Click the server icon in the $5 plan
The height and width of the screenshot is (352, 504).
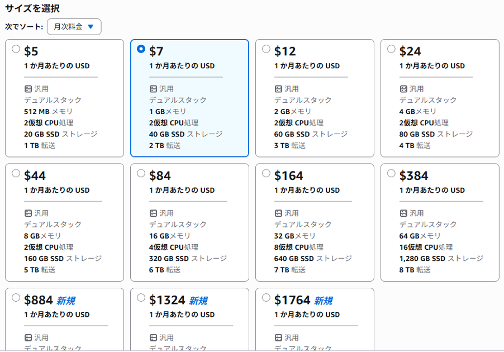pyautogui.click(x=28, y=89)
